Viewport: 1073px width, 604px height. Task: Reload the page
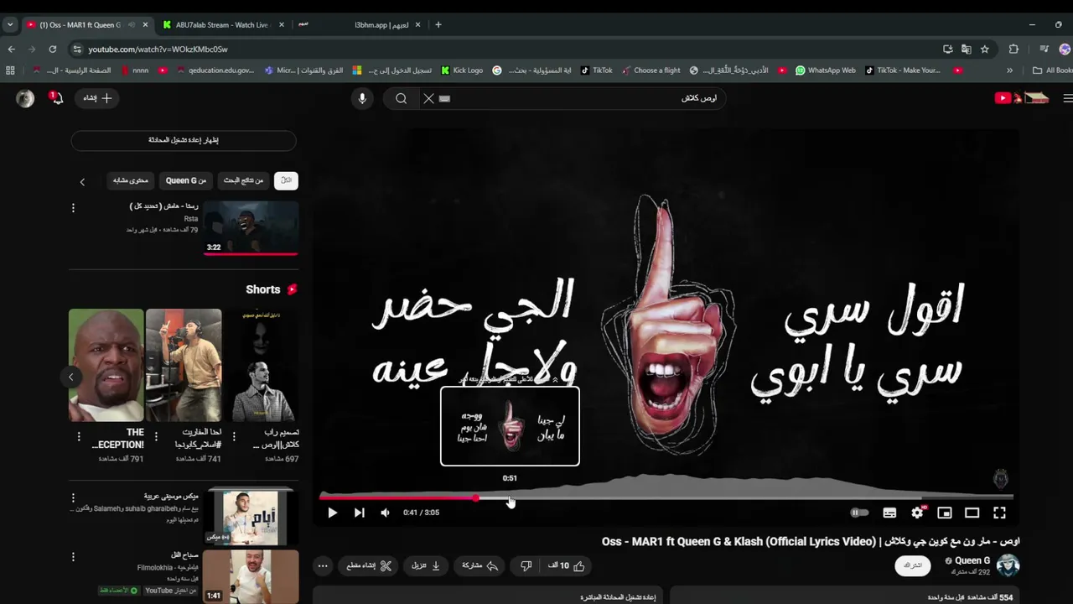tap(52, 49)
